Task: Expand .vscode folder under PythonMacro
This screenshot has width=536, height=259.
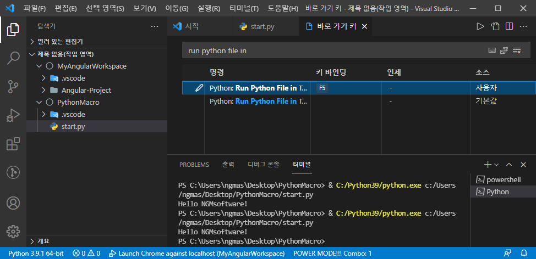Action: 97,115
